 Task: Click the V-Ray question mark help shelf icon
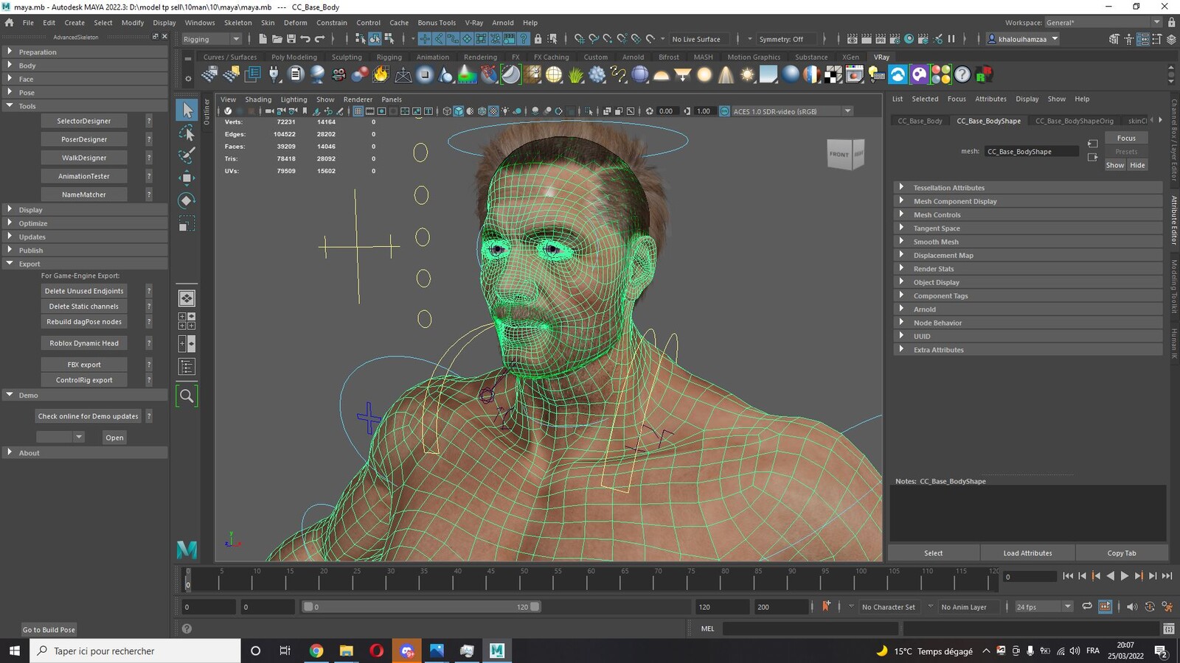point(962,74)
